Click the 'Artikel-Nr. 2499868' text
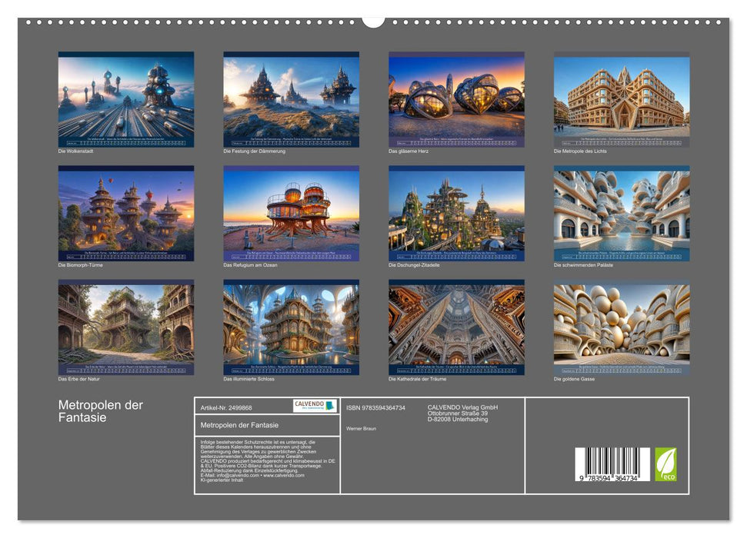747x538 pixels. [226, 408]
